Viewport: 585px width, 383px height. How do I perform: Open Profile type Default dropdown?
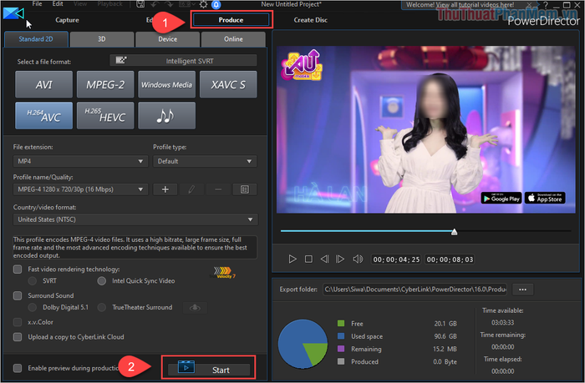[205, 161]
